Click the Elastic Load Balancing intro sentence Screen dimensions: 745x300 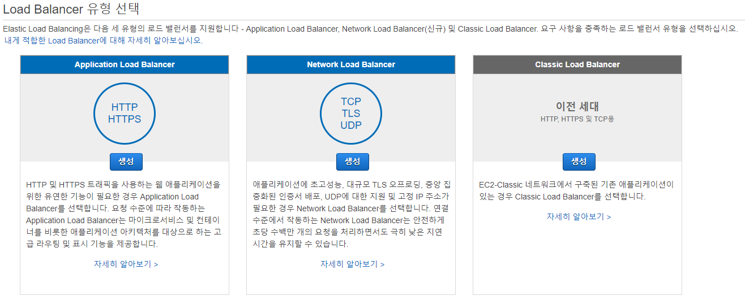pos(371,28)
